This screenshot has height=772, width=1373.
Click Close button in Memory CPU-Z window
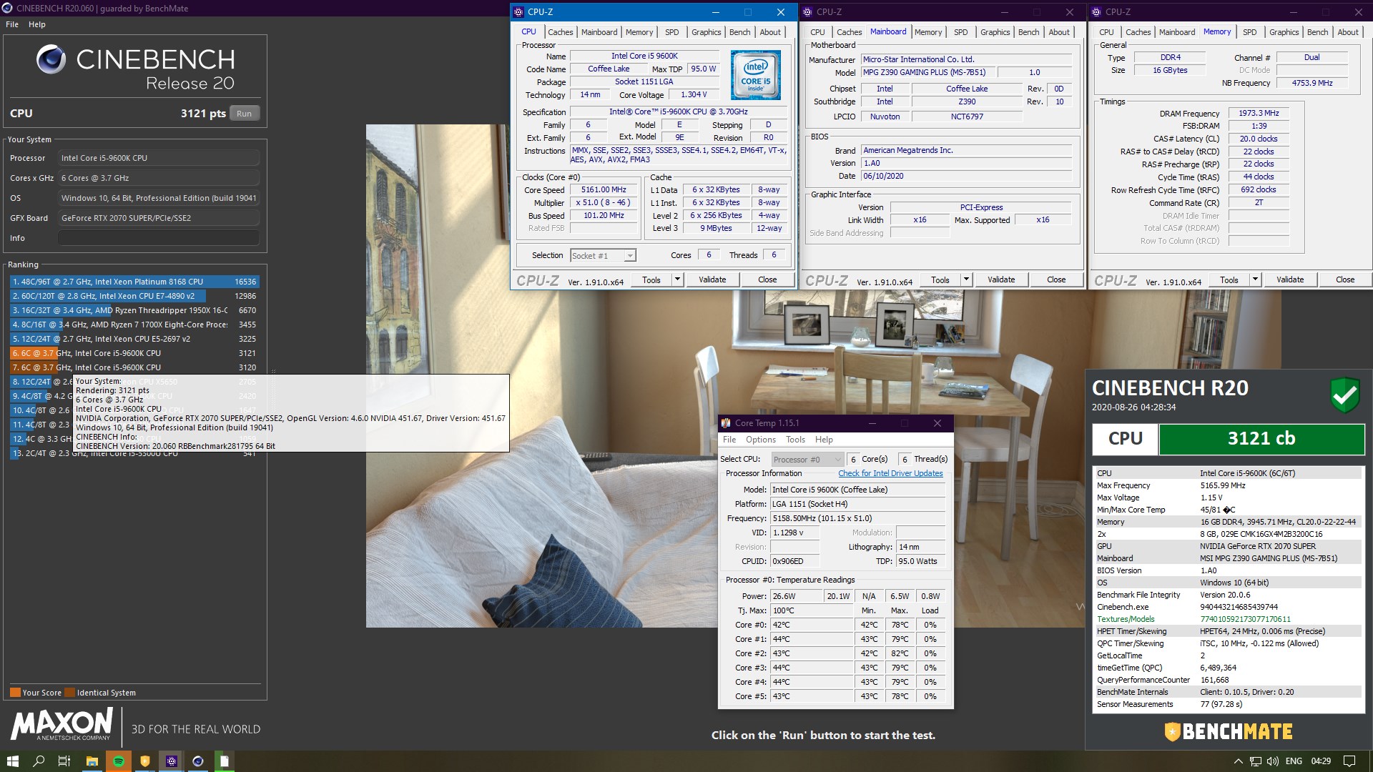click(1345, 279)
